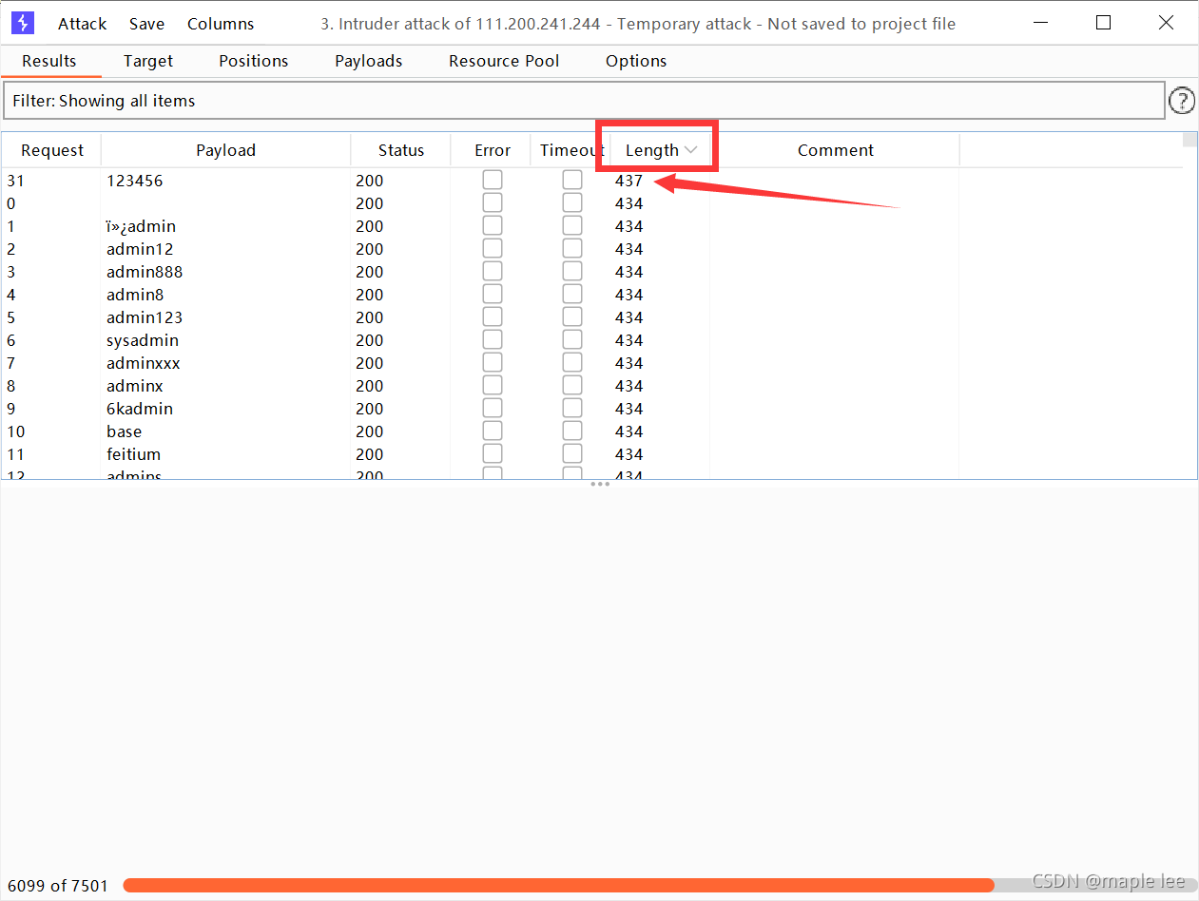The width and height of the screenshot is (1199, 901).
Task: Toggle Error checkbox in sysadmin row
Action: pos(493,339)
